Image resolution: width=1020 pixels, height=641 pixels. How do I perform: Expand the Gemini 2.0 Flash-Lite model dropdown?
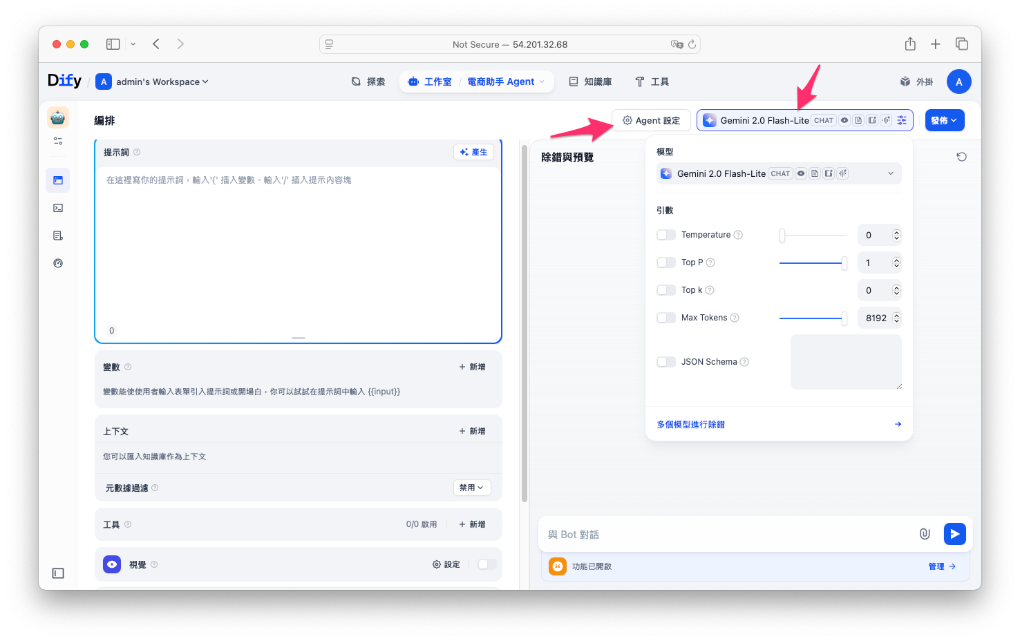coord(779,173)
